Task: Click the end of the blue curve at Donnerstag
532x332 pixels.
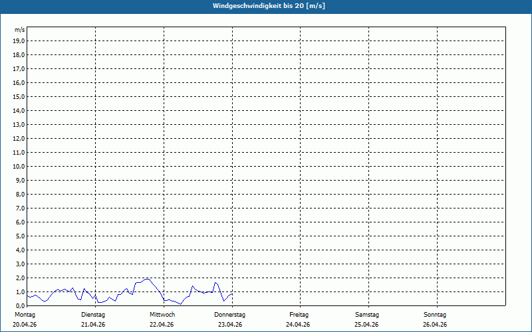Action: coord(231,293)
